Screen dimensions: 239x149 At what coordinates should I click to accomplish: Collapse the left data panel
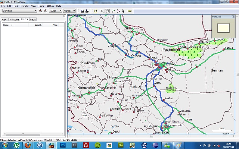65,16
